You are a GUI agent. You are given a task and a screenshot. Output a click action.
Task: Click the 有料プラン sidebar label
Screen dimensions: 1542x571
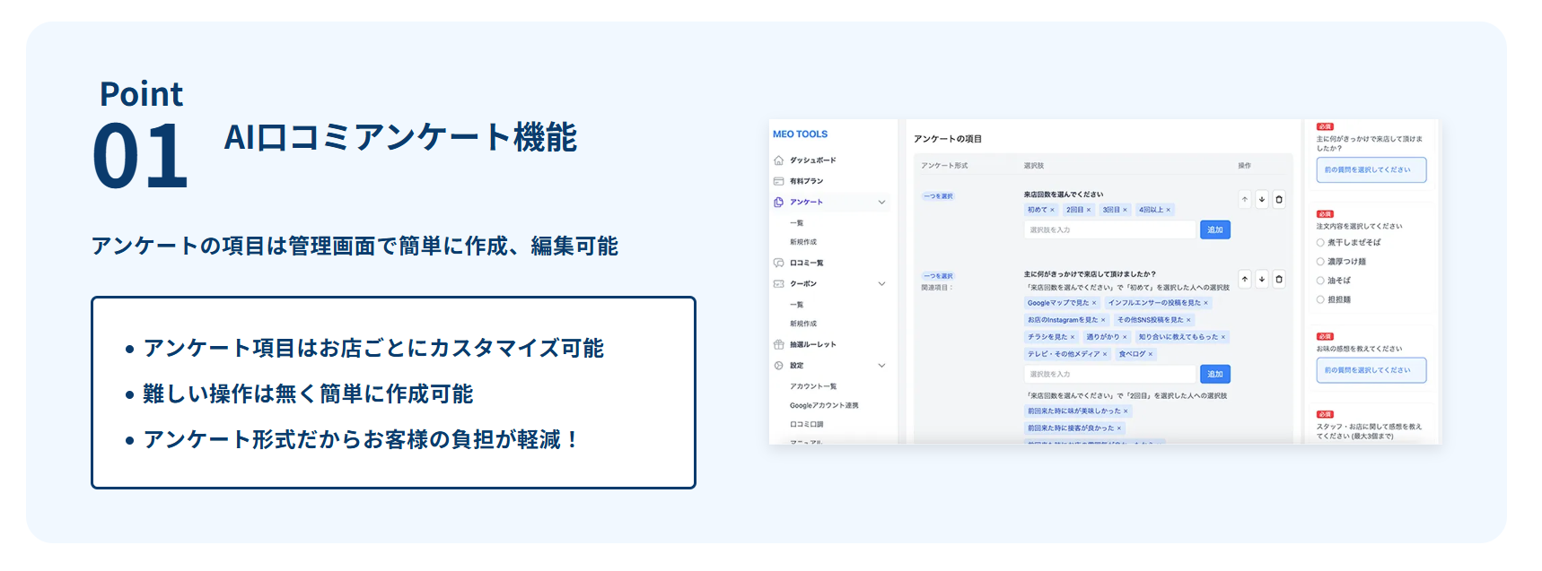[806, 181]
